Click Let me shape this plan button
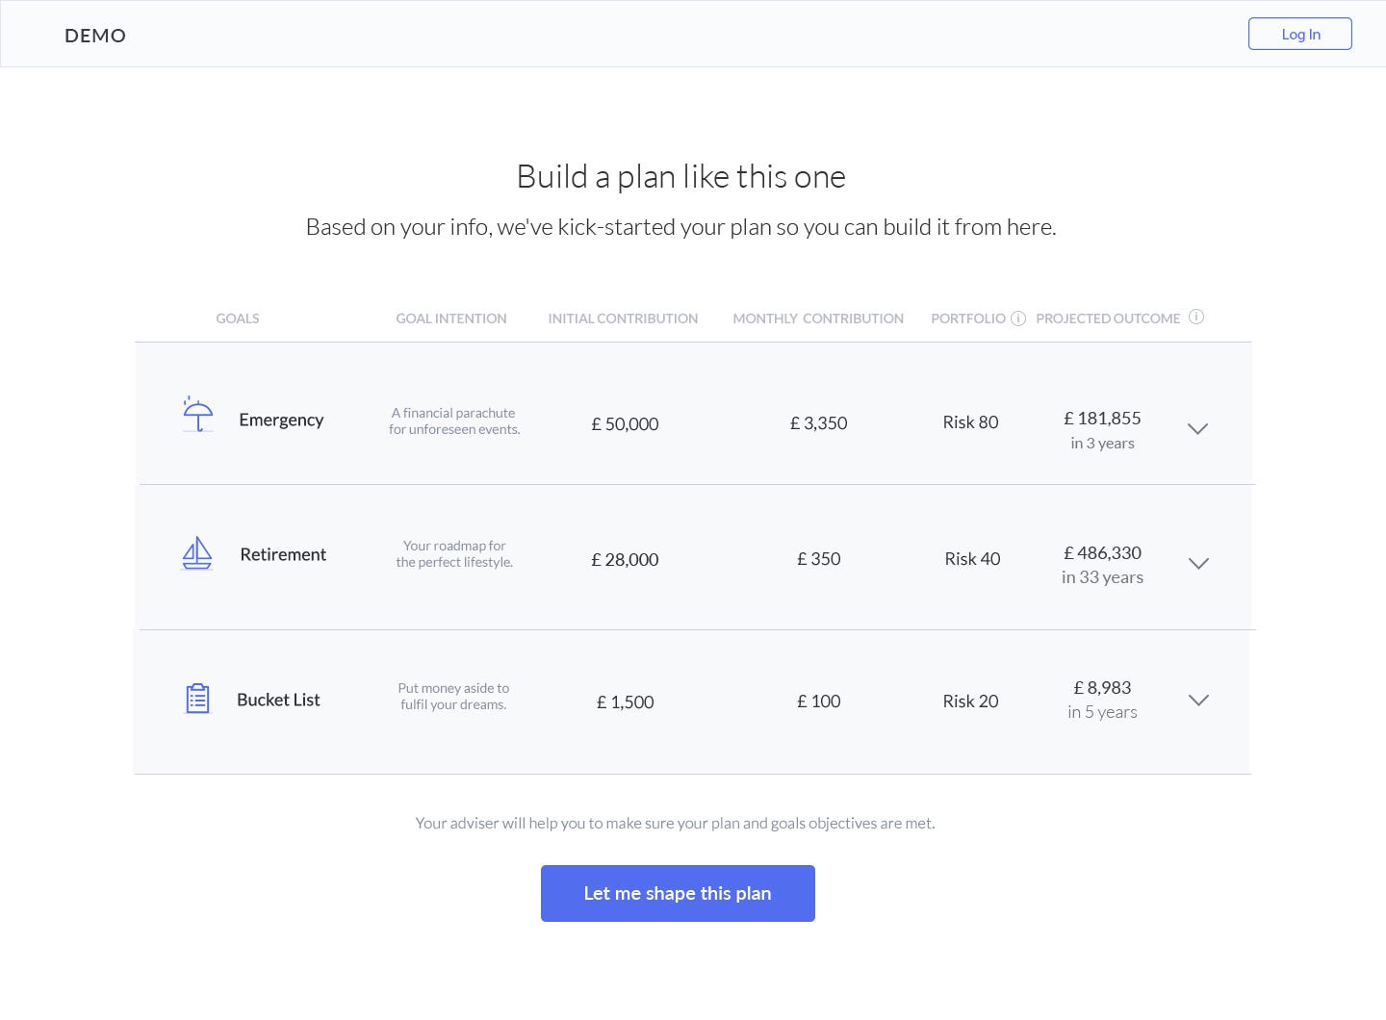Viewport: 1386px width, 1020px height. point(678,893)
